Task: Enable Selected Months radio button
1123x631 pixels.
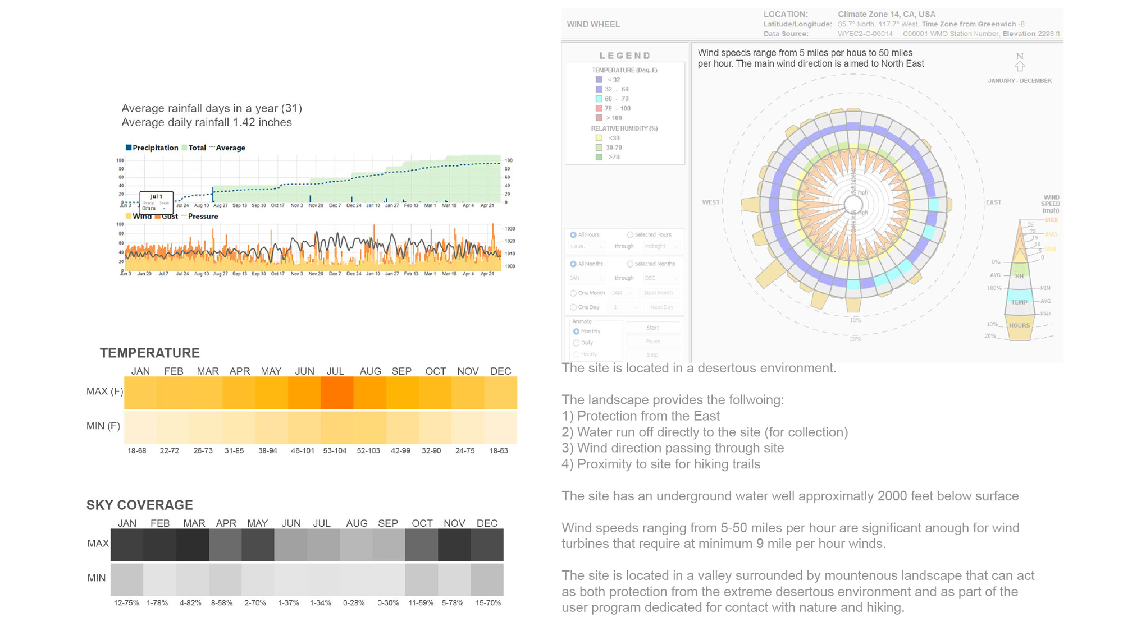Action: tap(630, 264)
